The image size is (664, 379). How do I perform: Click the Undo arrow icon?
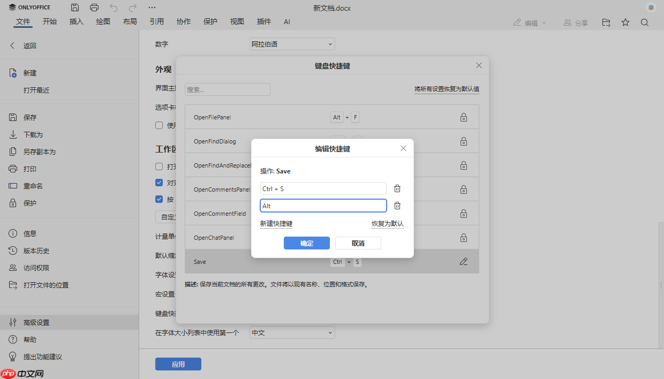coord(112,7)
